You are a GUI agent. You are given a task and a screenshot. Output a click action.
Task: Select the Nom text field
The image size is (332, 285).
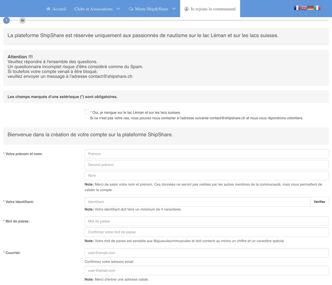(x=206, y=175)
